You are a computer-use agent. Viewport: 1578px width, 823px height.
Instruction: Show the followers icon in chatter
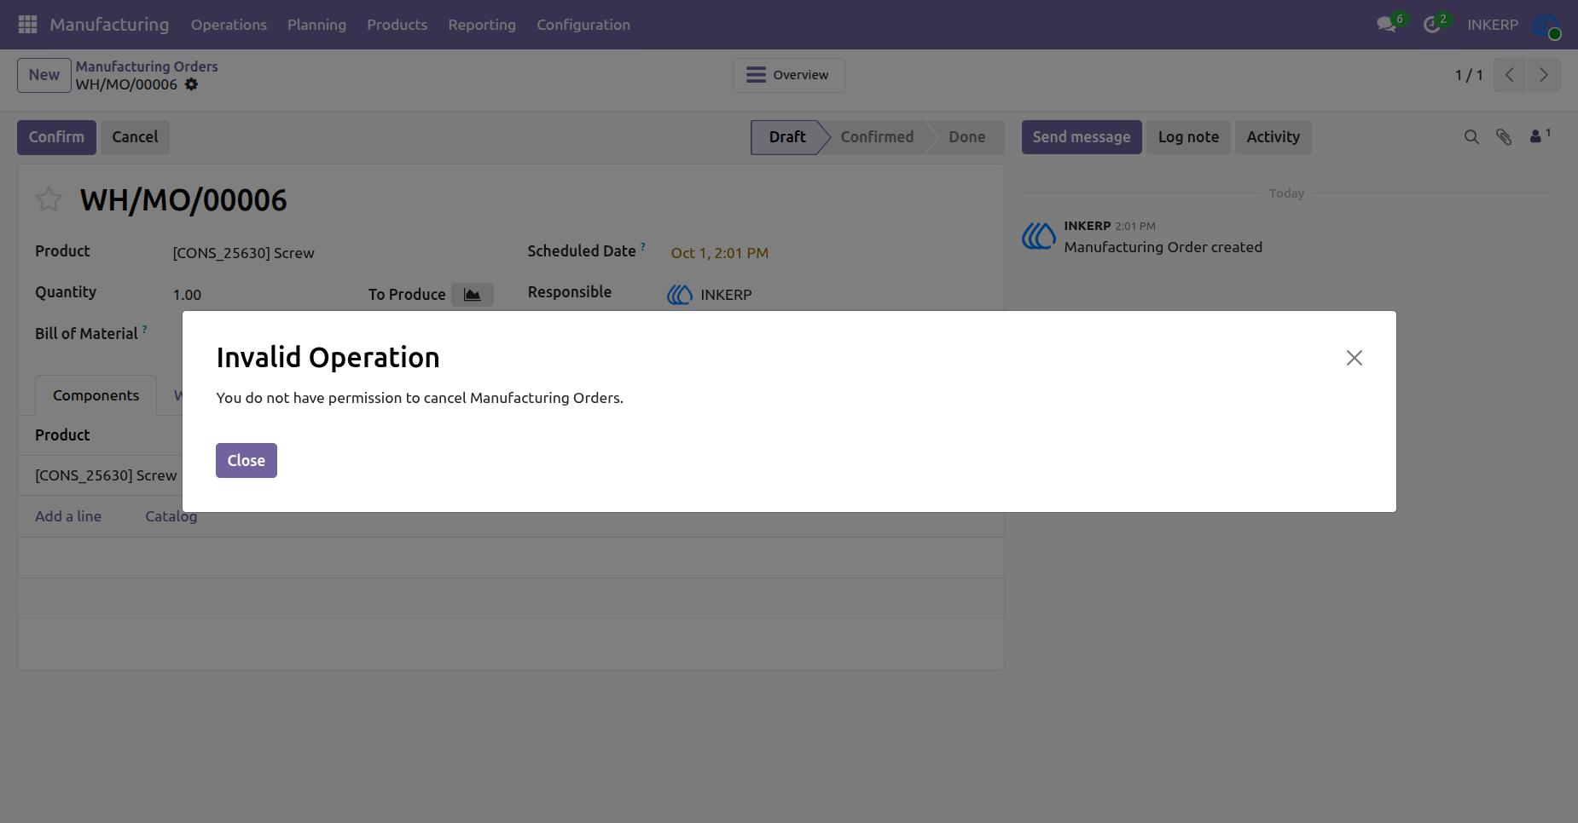[x=1540, y=135]
